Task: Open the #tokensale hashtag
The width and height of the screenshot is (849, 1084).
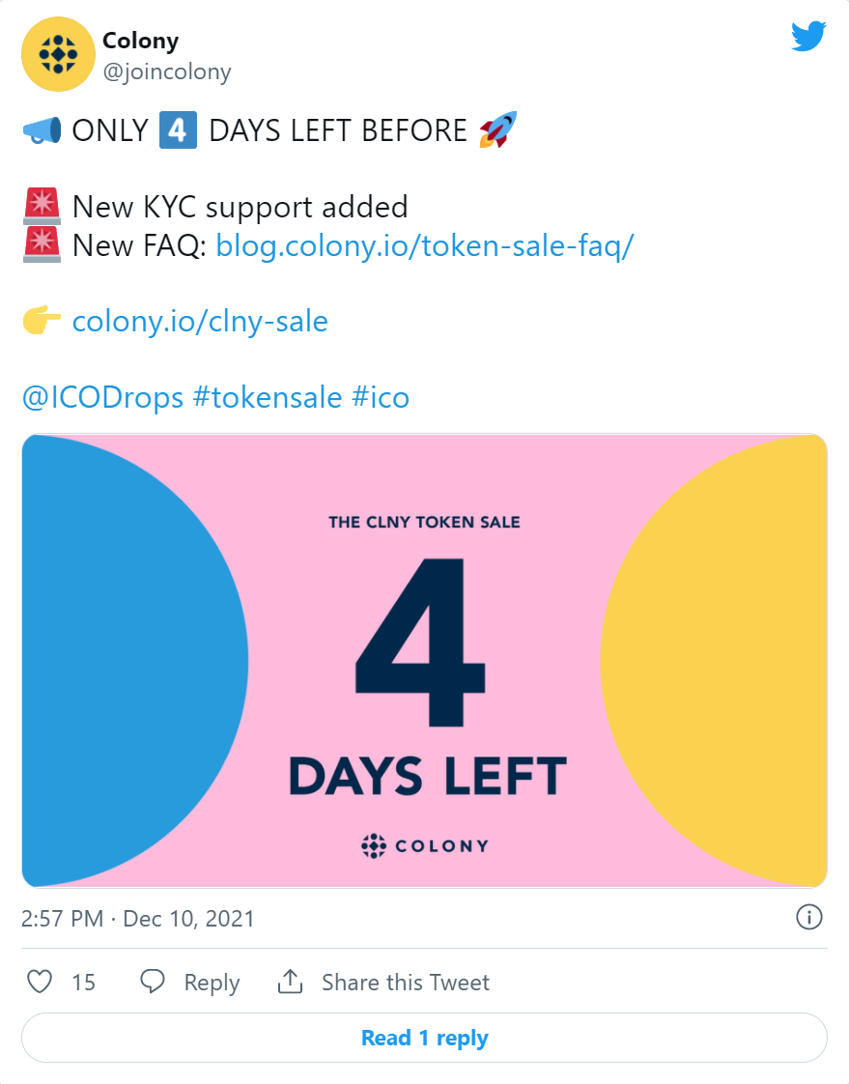Action: [268, 397]
